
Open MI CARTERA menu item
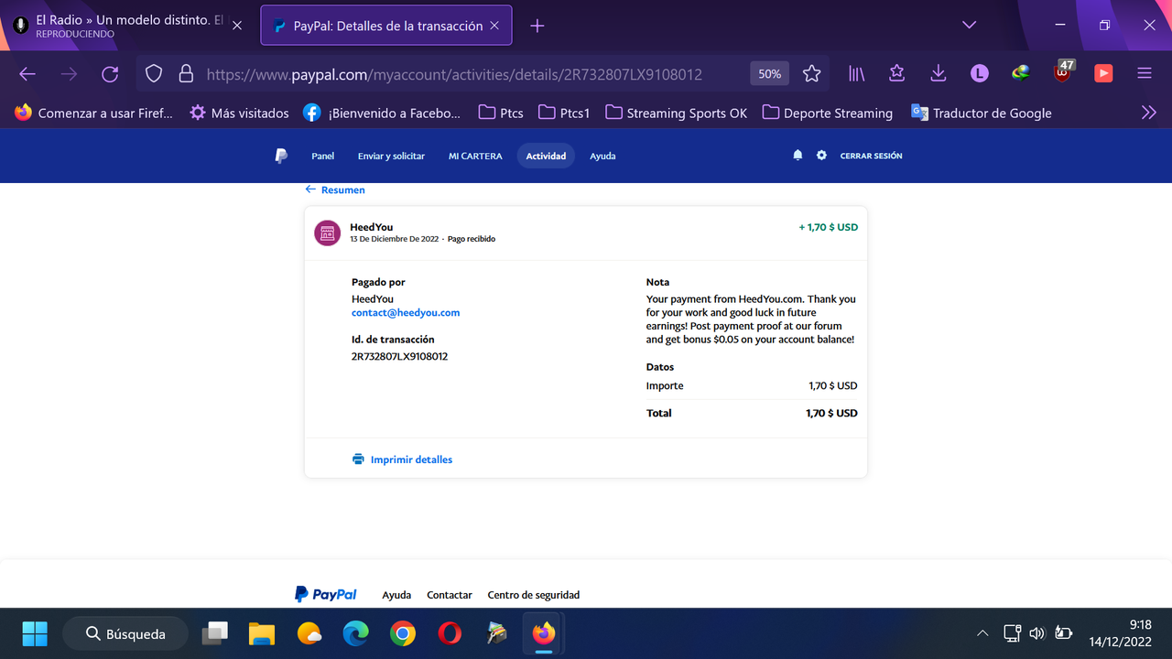pyautogui.click(x=475, y=156)
